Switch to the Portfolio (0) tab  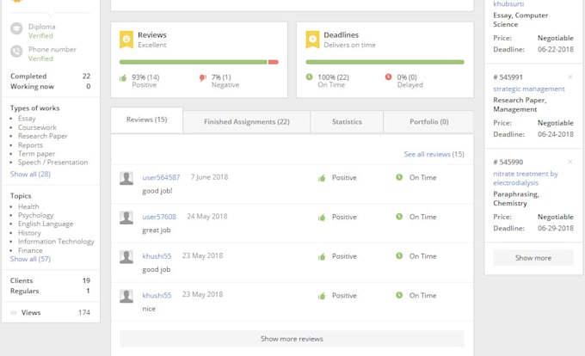coord(428,122)
